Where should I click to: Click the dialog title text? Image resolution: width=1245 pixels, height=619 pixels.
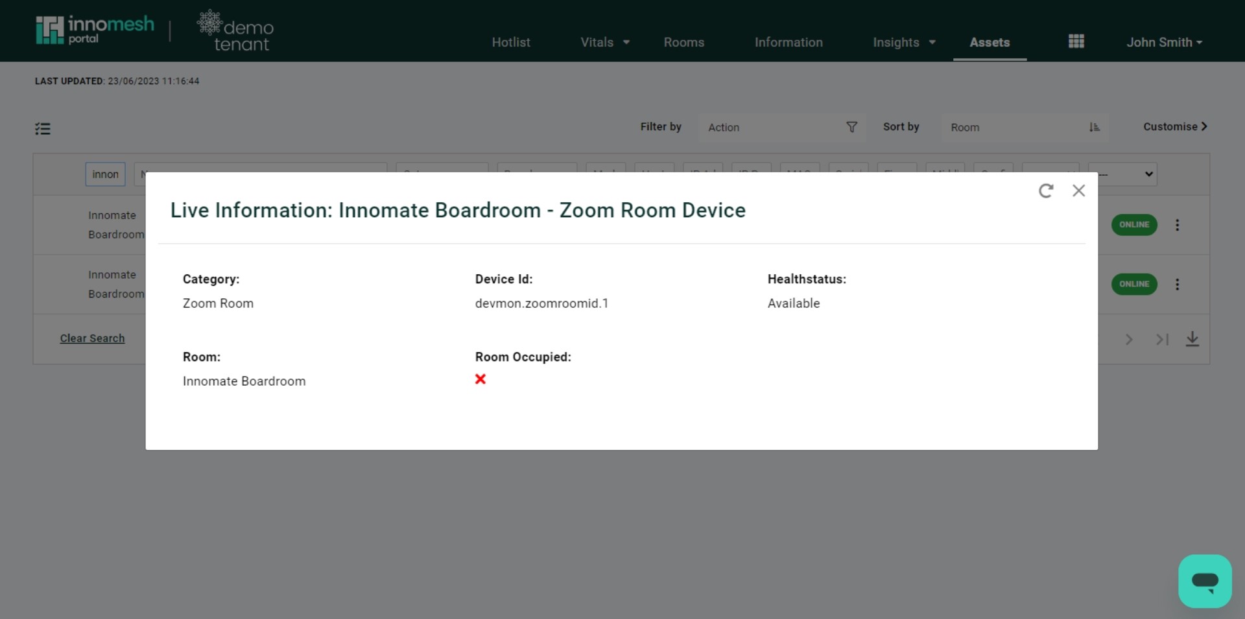[458, 210]
